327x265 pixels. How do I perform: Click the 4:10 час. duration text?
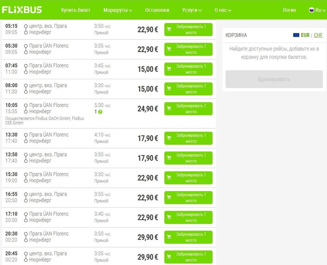pyautogui.click(x=102, y=135)
